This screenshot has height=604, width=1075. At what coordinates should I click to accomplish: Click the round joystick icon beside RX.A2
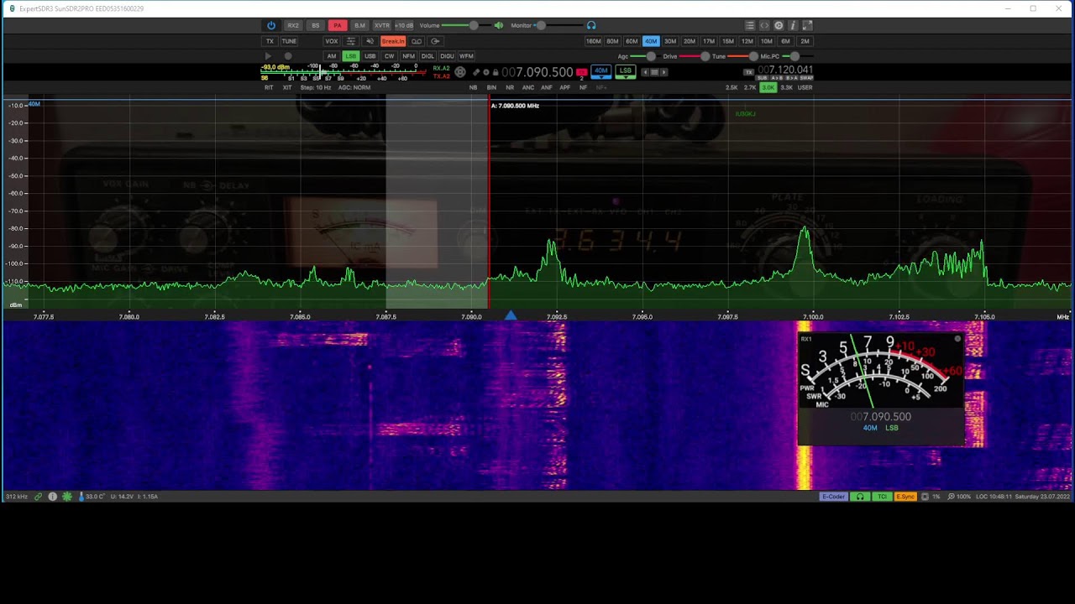click(460, 72)
